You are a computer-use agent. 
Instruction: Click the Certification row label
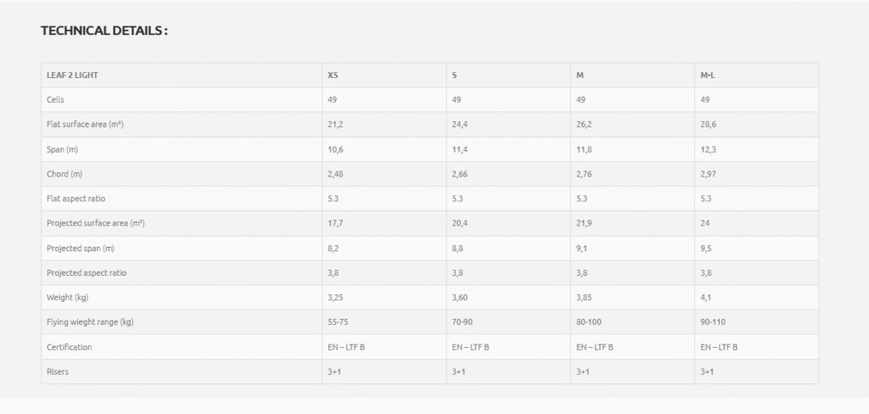69,347
